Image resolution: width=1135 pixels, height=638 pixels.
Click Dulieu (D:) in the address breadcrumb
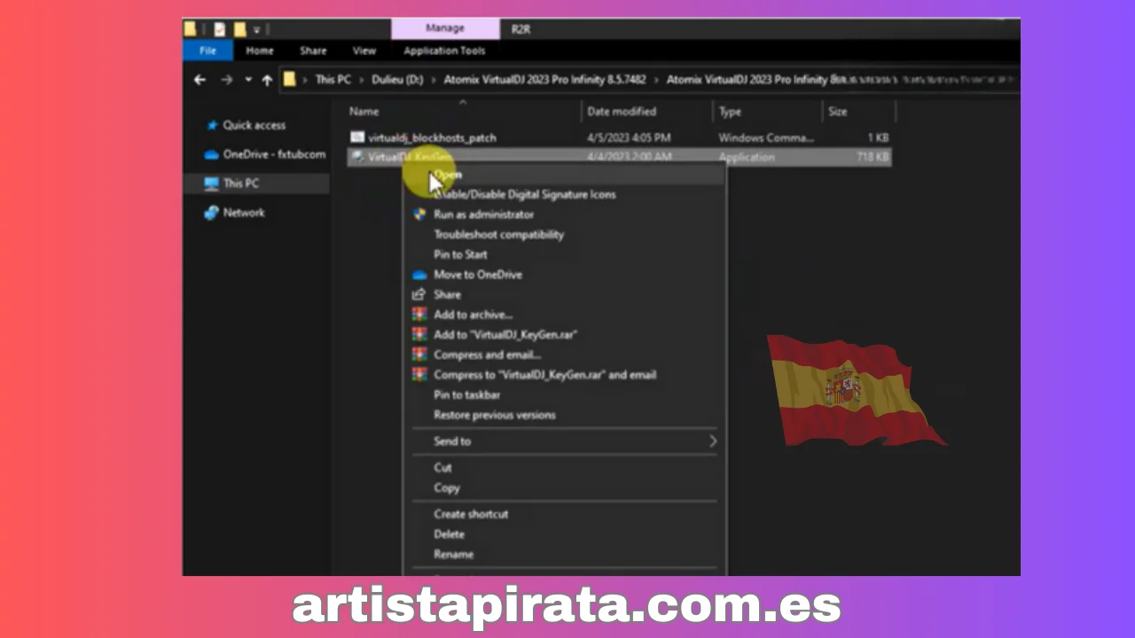coord(397,80)
